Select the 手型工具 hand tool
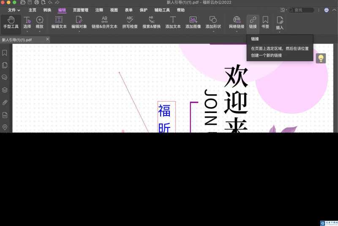 [11, 22]
